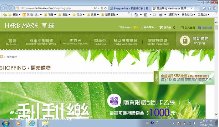Image resolution: width=219 pixels, height=127 pixels.
Task: Open 香草茶 Herbal Tea nav item
Action: tap(100, 42)
